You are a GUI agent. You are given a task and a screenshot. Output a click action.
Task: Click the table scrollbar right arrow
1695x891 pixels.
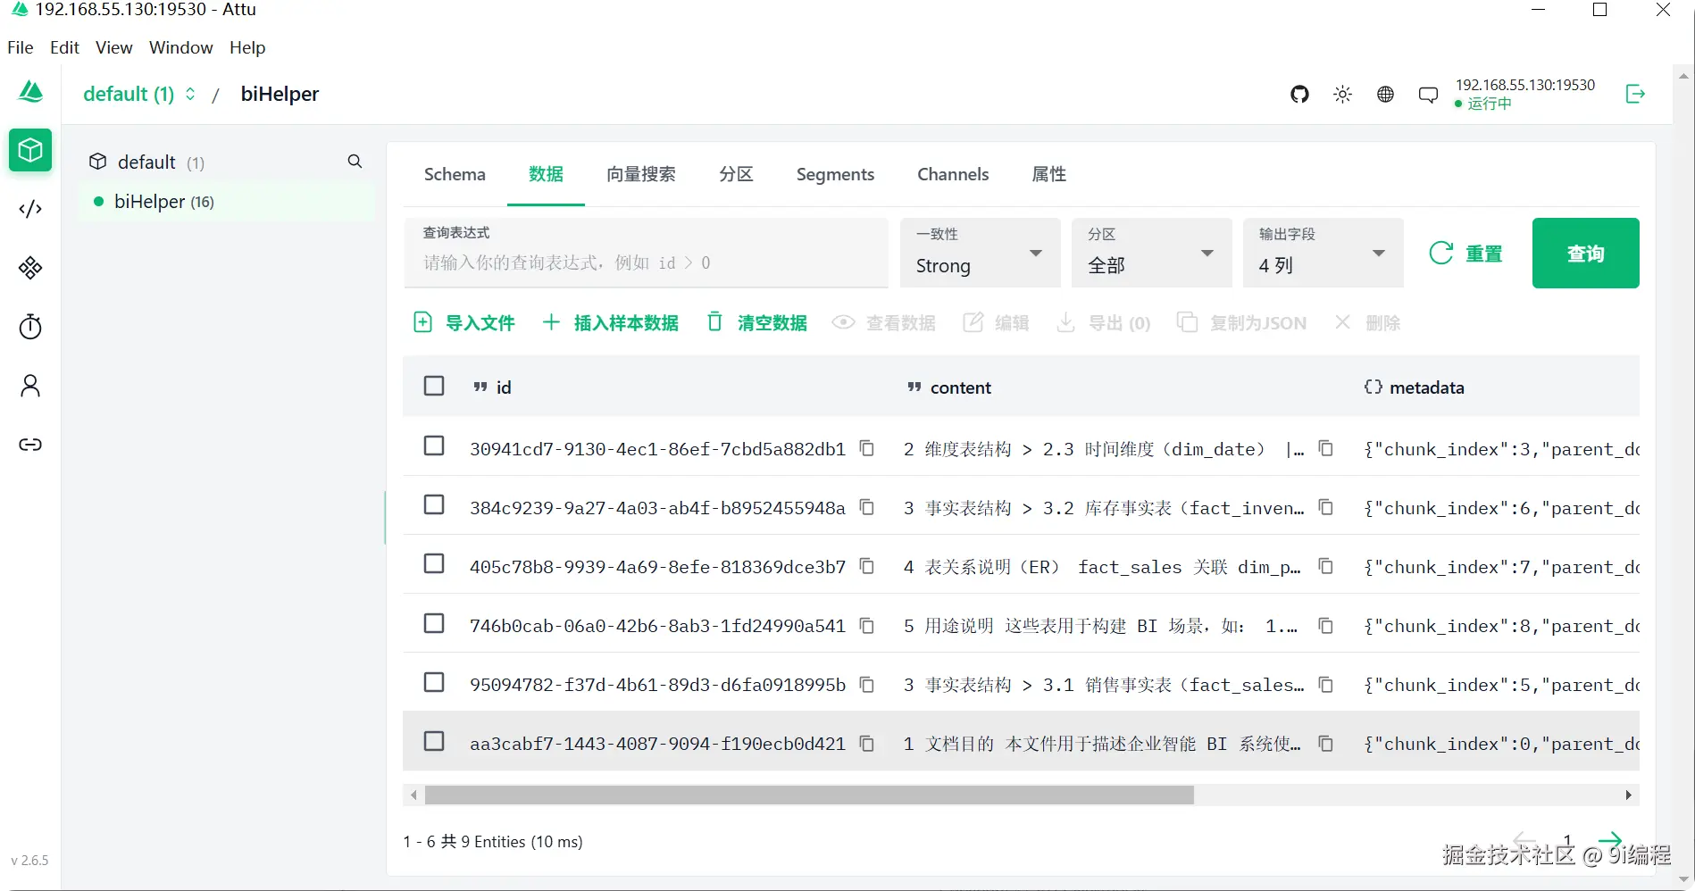point(1628,795)
